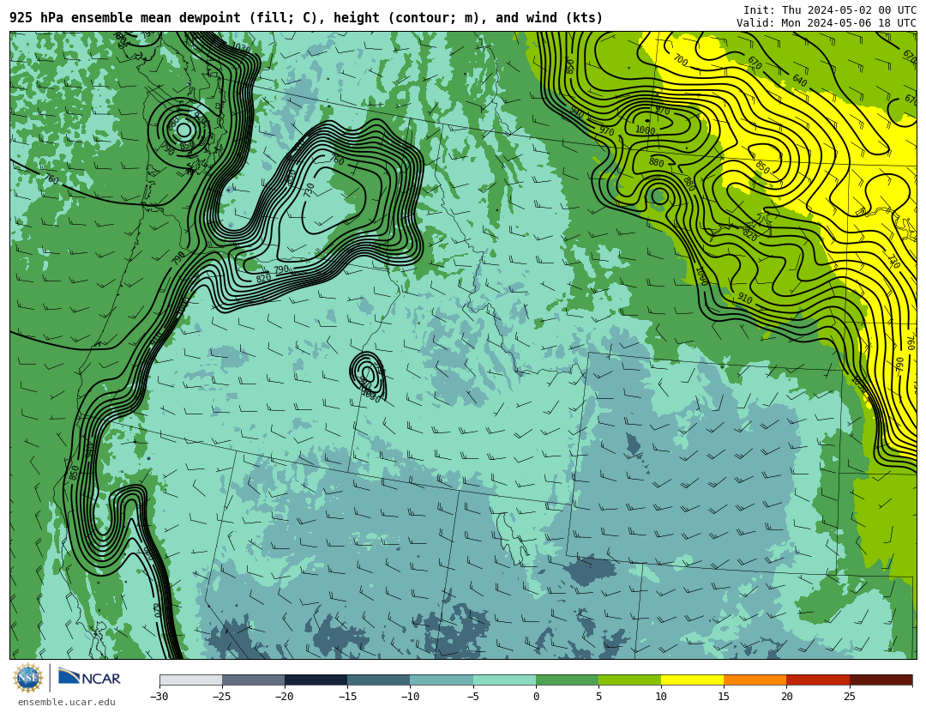
Task: Pick the orange 15 to 20 colorbar segment
Action: point(755,680)
